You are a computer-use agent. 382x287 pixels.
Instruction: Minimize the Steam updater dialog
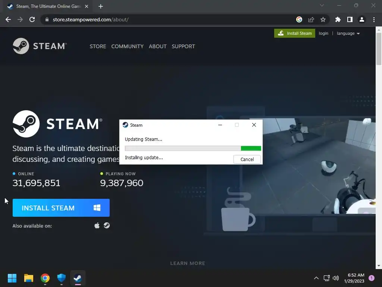click(220, 125)
